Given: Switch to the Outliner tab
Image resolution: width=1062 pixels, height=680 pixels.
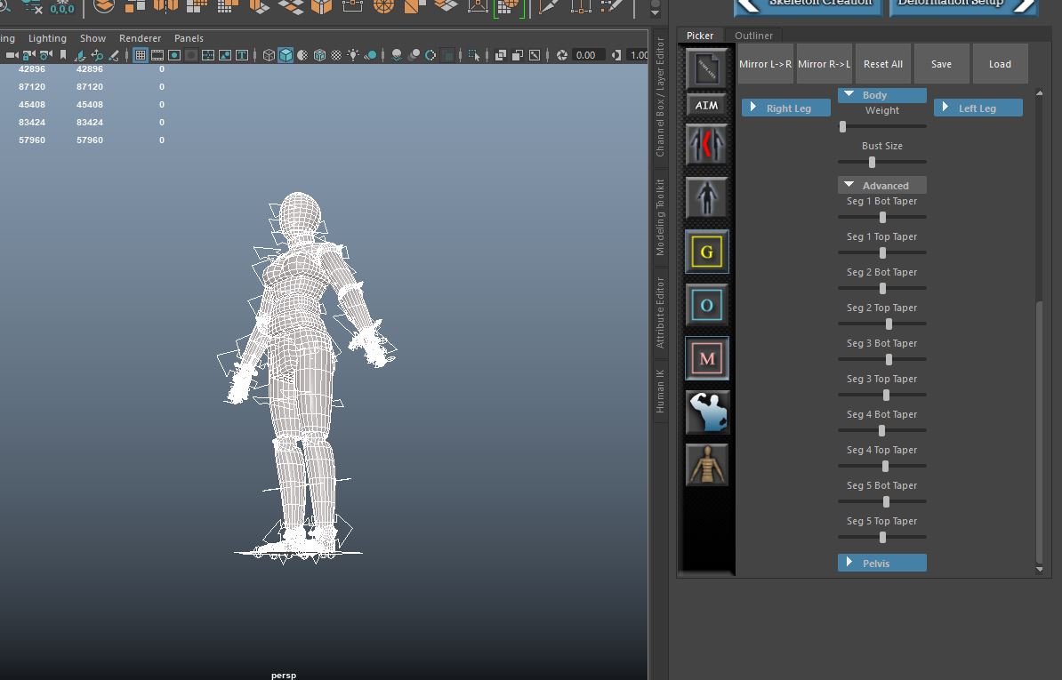Looking at the screenshot, I should (753, 36).
